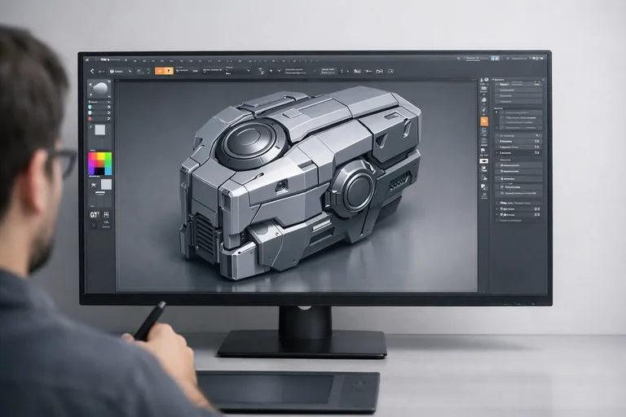
Task: Click bottom-left icon below the color swatches
Action: coord(93,214)
